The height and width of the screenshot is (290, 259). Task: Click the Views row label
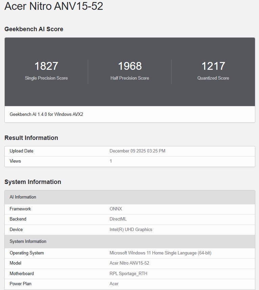click(x=15, y=161)
